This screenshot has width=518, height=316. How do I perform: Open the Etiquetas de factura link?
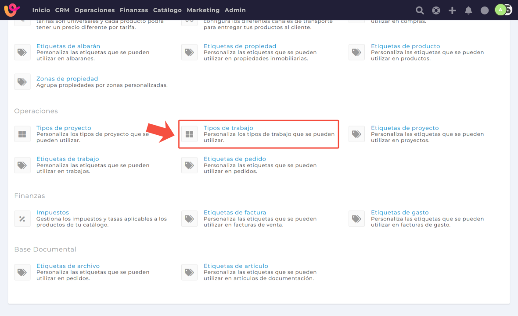[x=235, y=212]
